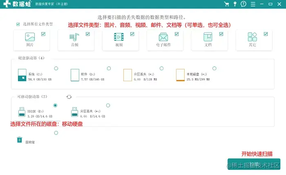Uncheck the 音频 checkbox
The image size is (286, 175).
[88, 34]
